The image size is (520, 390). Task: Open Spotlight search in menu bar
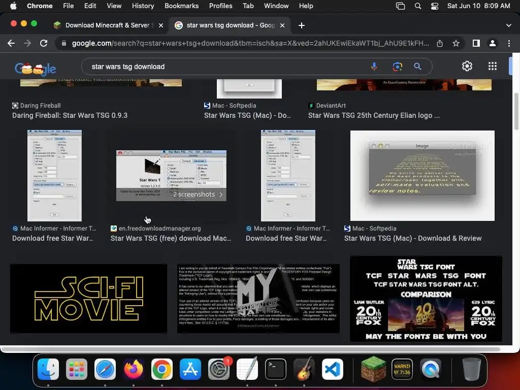(x=418, y=6)
